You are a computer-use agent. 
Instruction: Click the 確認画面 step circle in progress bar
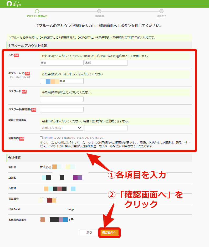tap(99, 11)
